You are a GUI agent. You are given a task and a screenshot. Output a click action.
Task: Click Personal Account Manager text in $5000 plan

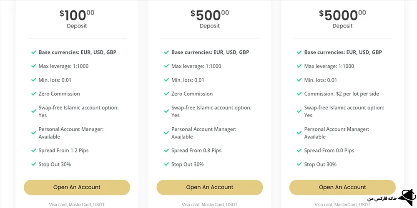pos(337,133)
